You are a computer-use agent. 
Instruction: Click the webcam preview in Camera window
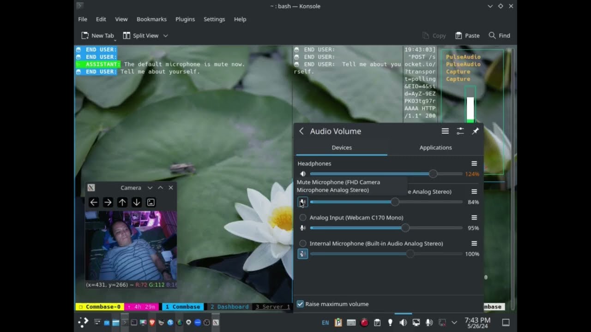point(131,246)
